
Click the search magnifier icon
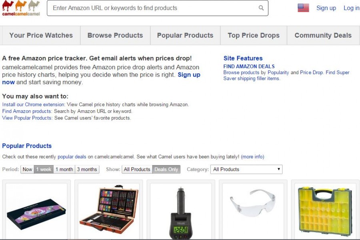(261, 8)
